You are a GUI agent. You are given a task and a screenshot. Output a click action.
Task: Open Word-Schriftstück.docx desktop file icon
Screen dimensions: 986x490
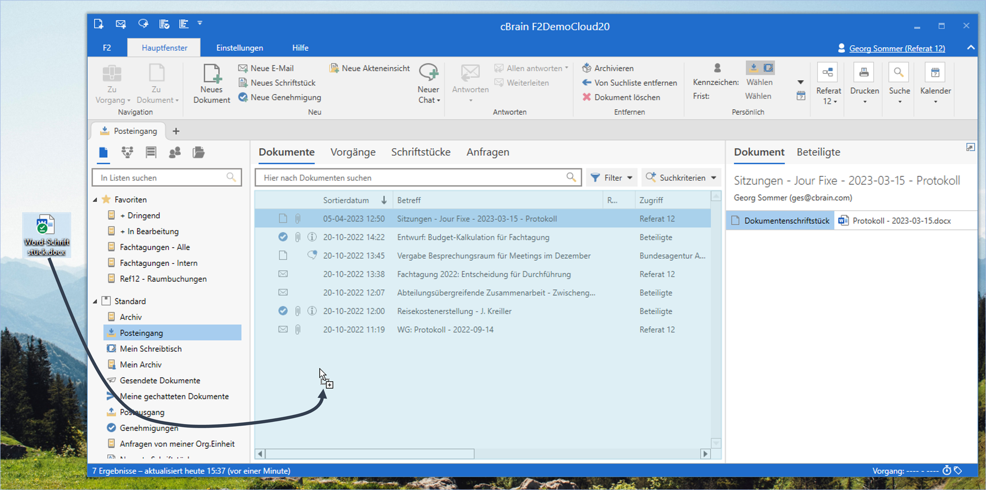click(x=46, y=225)
